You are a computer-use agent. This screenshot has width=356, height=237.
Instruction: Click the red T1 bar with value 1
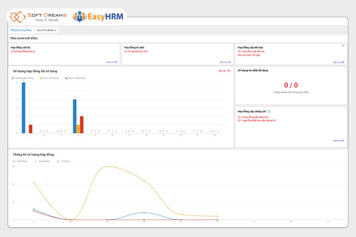(x=30, y=129)
